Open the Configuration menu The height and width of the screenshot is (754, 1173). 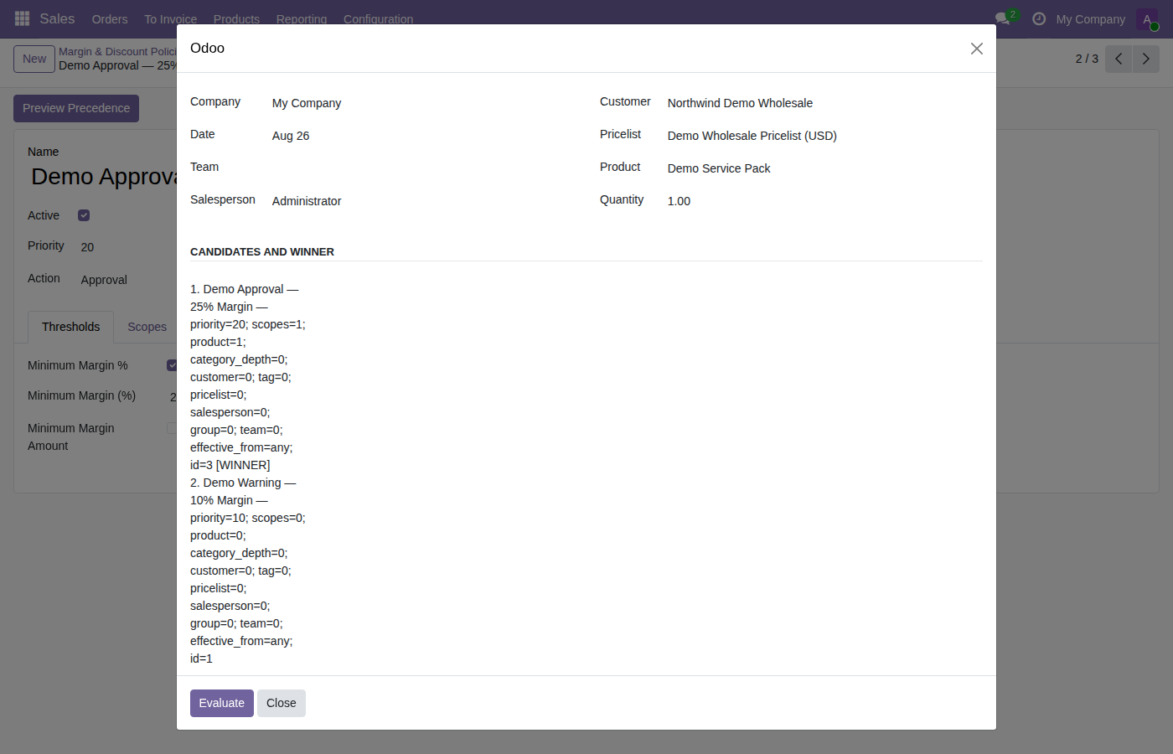pos(378,19)
